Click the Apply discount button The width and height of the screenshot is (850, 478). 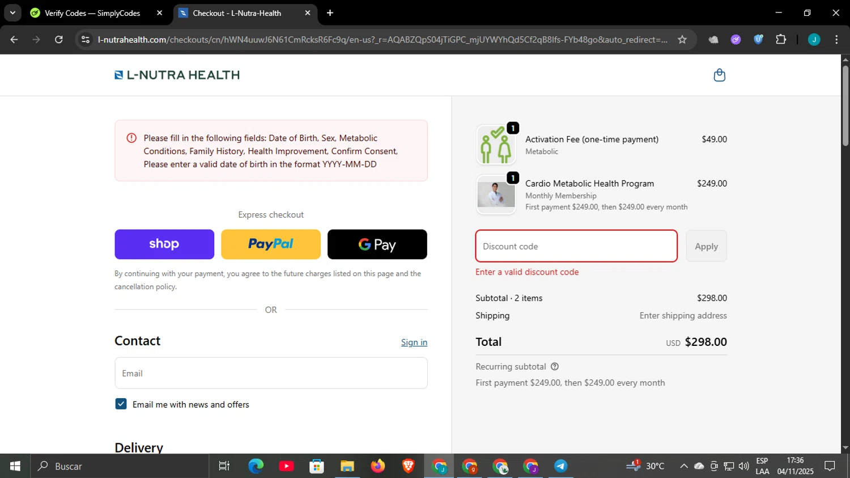706,246
